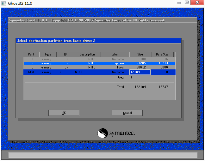Screen dimensions: 205x161
Task: Select partition 3 row labeled Tools
Action: [x=99, y=67]
